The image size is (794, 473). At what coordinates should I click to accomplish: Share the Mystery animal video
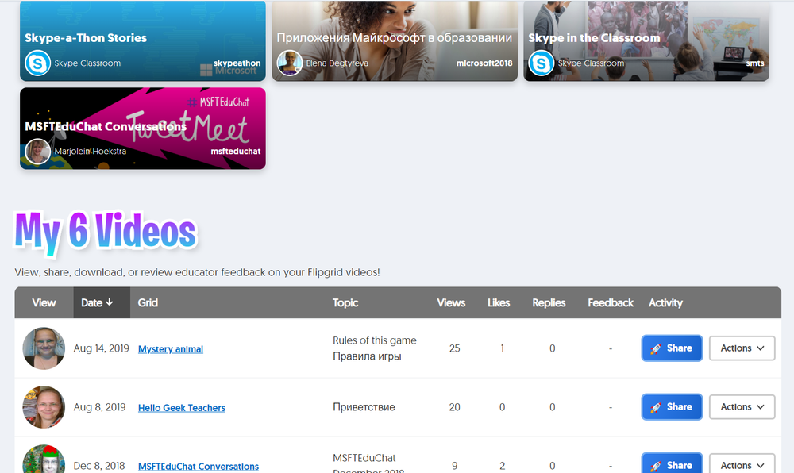(672, 348)
